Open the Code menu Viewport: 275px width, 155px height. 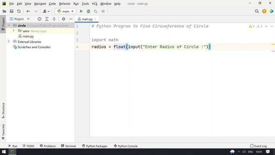(52, 4)
